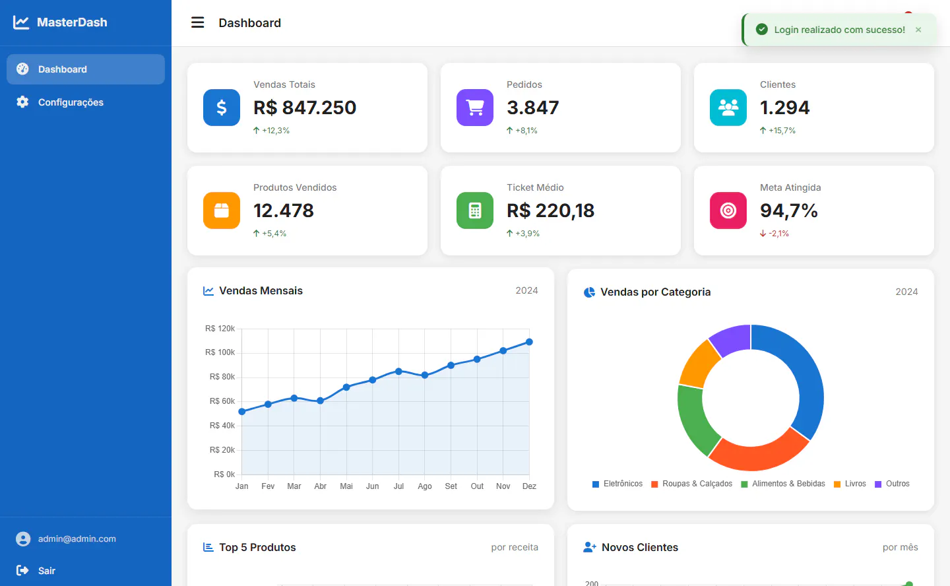The image size is (950, 586).
Task: Toggle Outros legend item
Action: tap(892, 484)
